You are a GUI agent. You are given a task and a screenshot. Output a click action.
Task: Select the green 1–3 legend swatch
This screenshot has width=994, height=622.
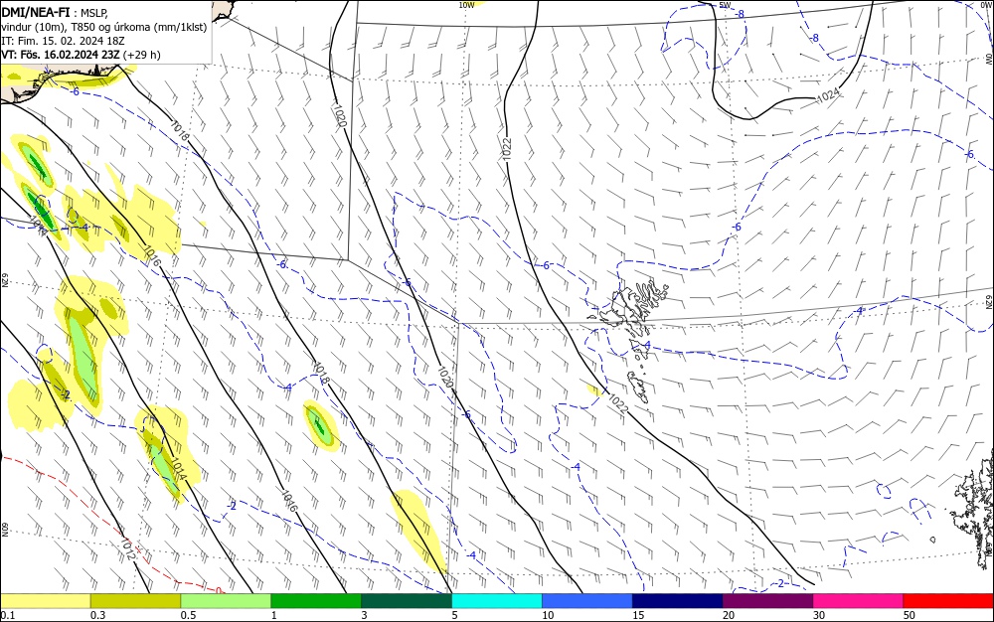316,601
